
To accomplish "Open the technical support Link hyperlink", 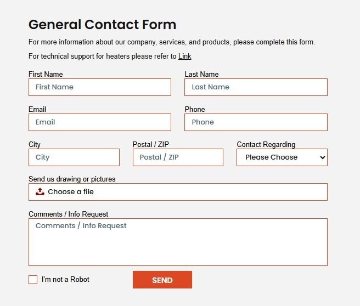I will click(184, 56).
